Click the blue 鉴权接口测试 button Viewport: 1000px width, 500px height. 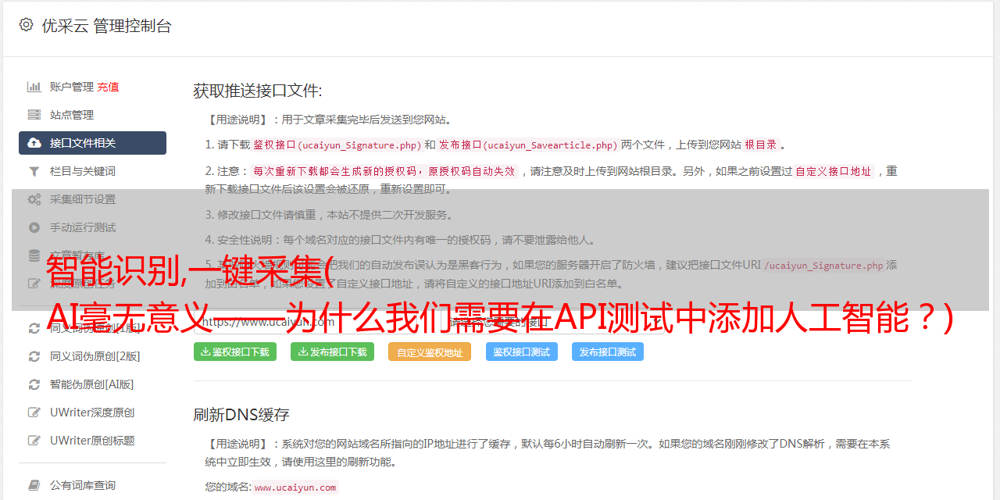point(522,352)
